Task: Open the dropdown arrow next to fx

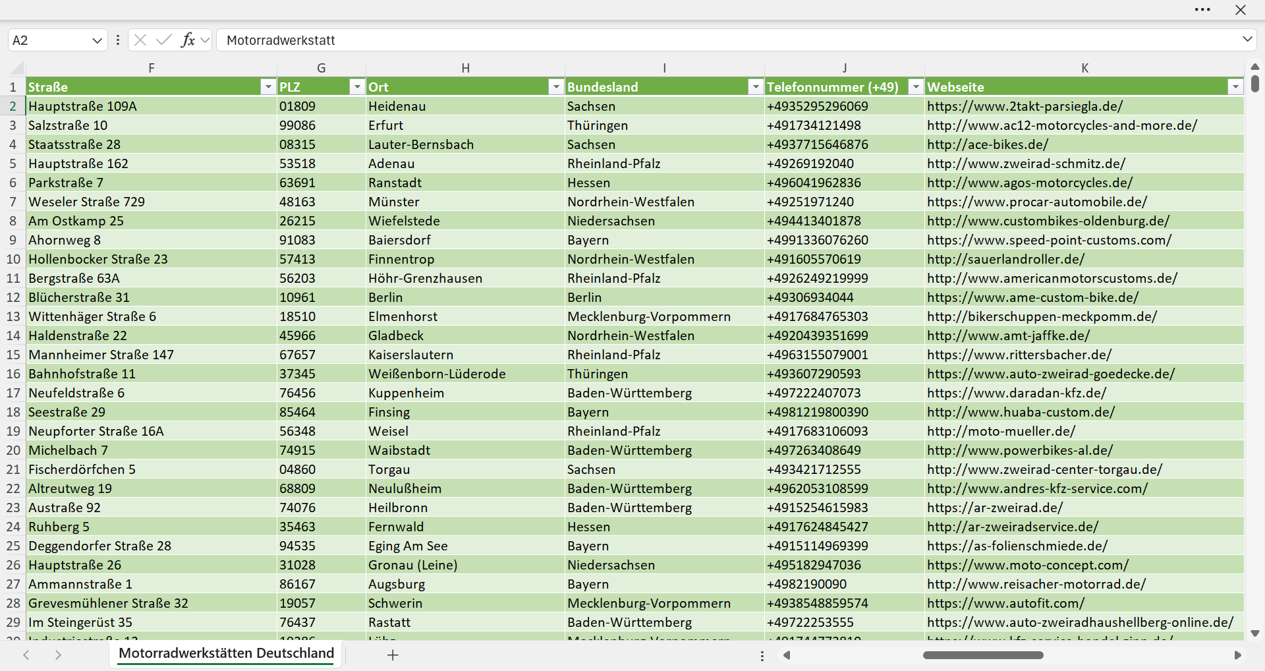Action: click(x=205, y=40)
